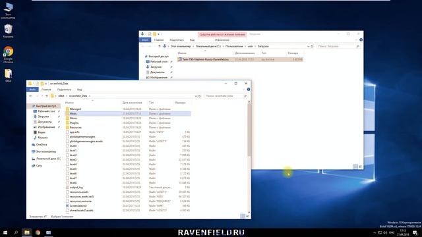Select the output_log text file icon
This screenshot has width=422, height=237.
(67, 187)
